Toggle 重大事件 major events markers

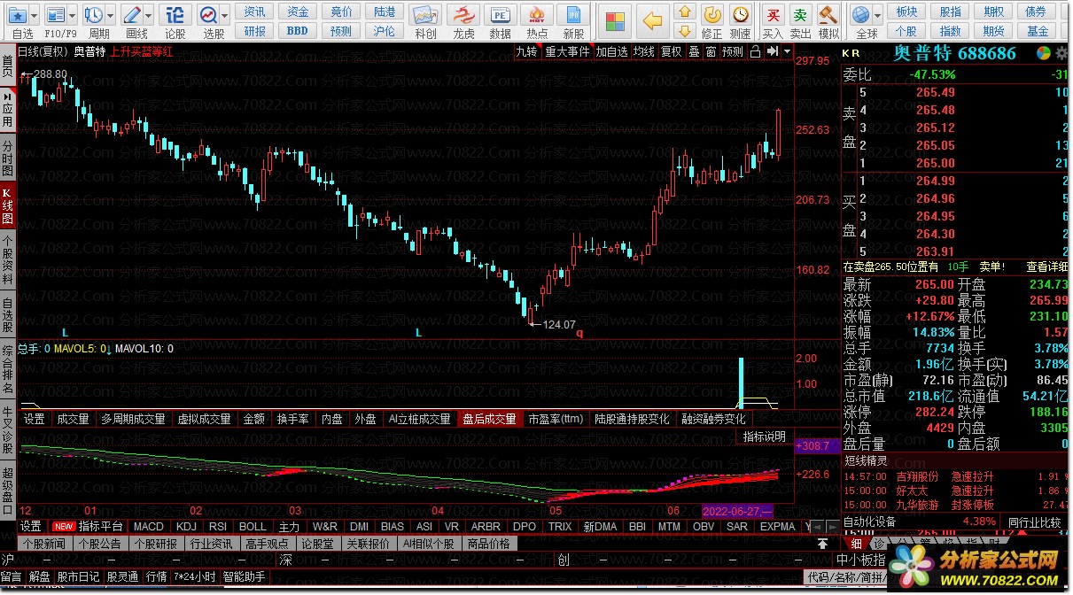pos(567,51)
